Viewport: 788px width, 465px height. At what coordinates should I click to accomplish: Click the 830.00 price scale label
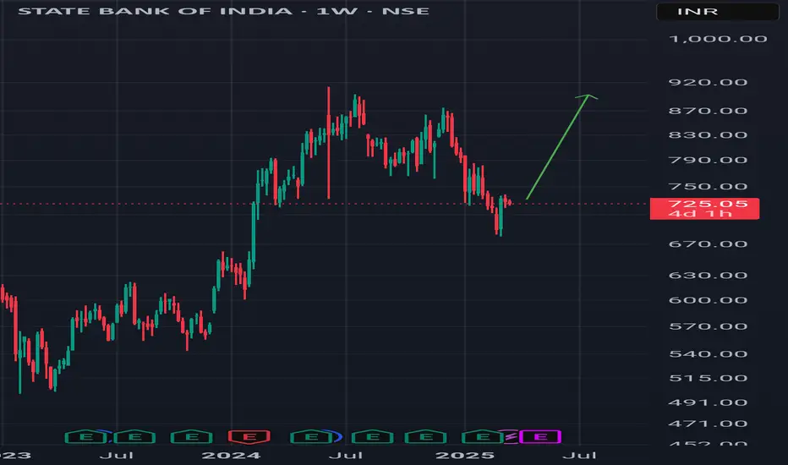(x=708, y=134)
